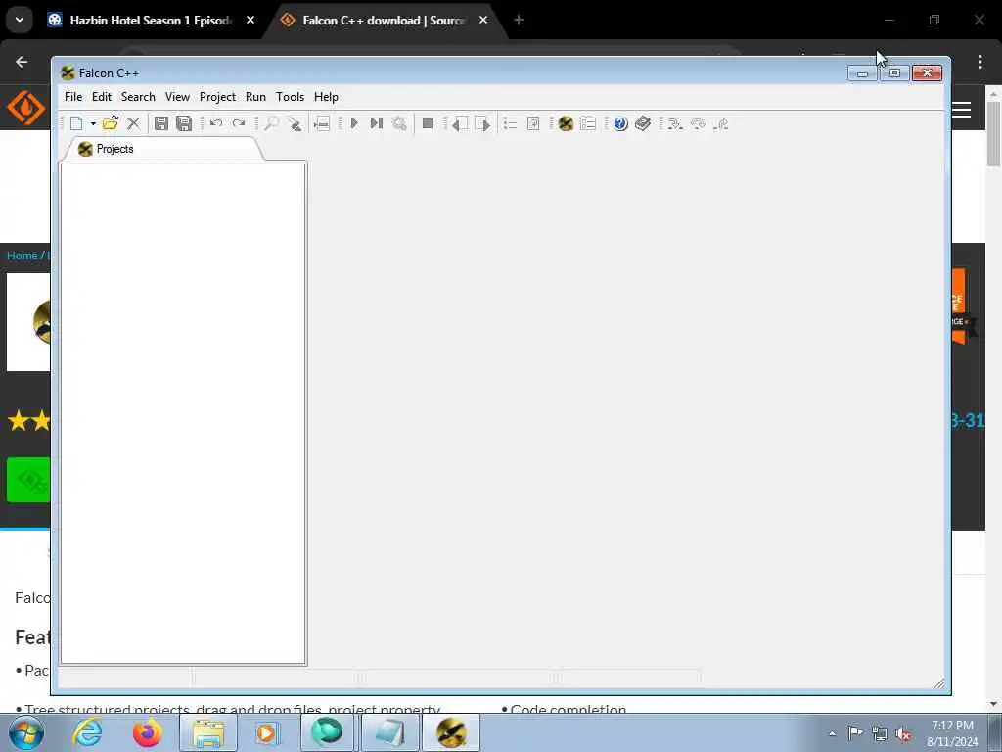
Task: Click the list toggle toolbar icon
Action: [510, 123]
